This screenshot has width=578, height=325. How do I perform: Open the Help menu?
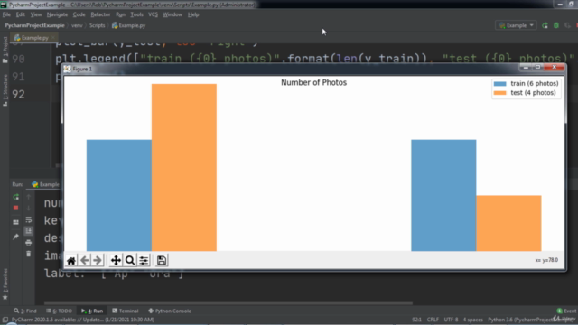(193, 14)
